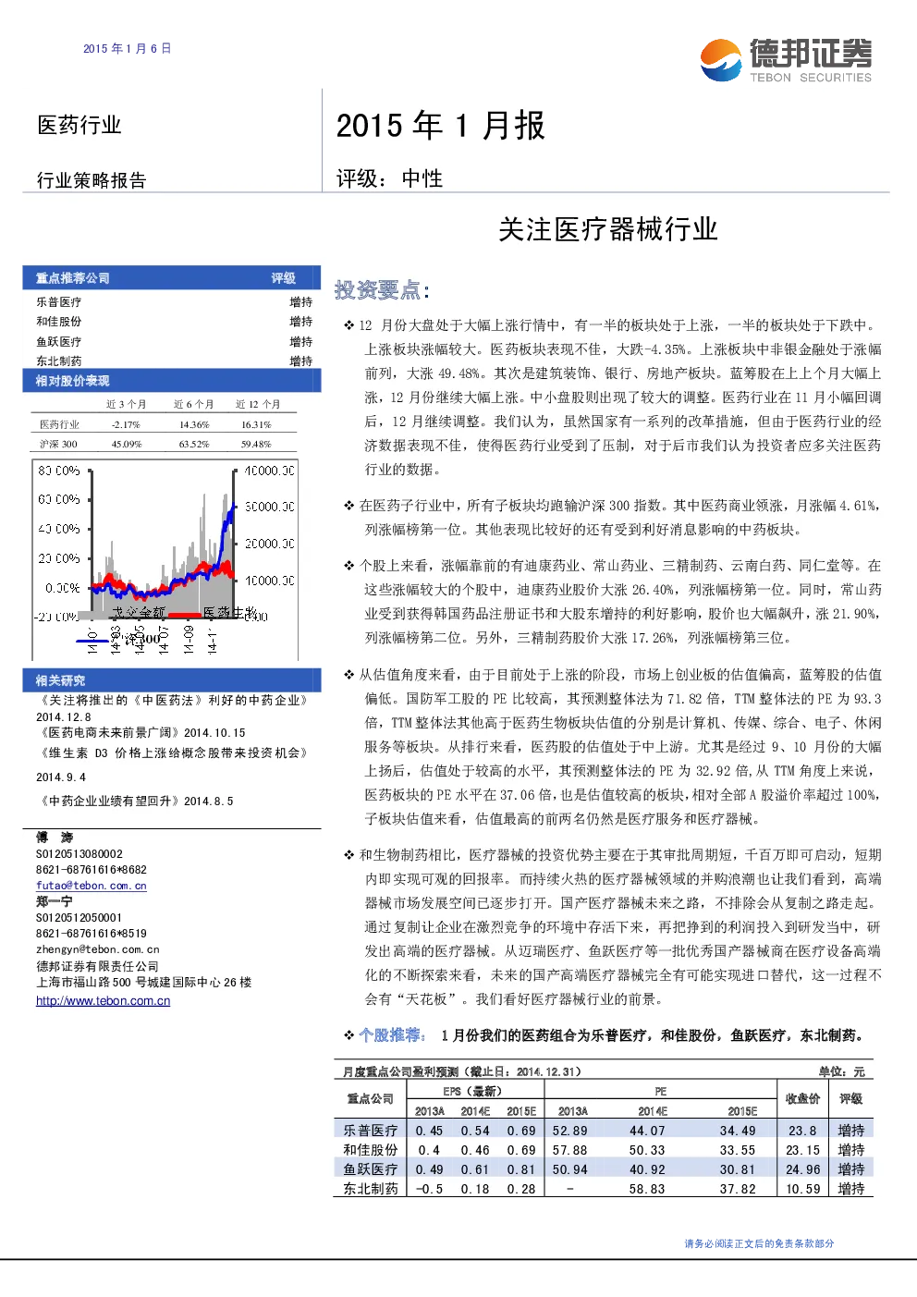The width and height of the screenshot is (917, 1297).
Task: Click the '近 12 个月' column header
Action: click(x=258, y=404)
